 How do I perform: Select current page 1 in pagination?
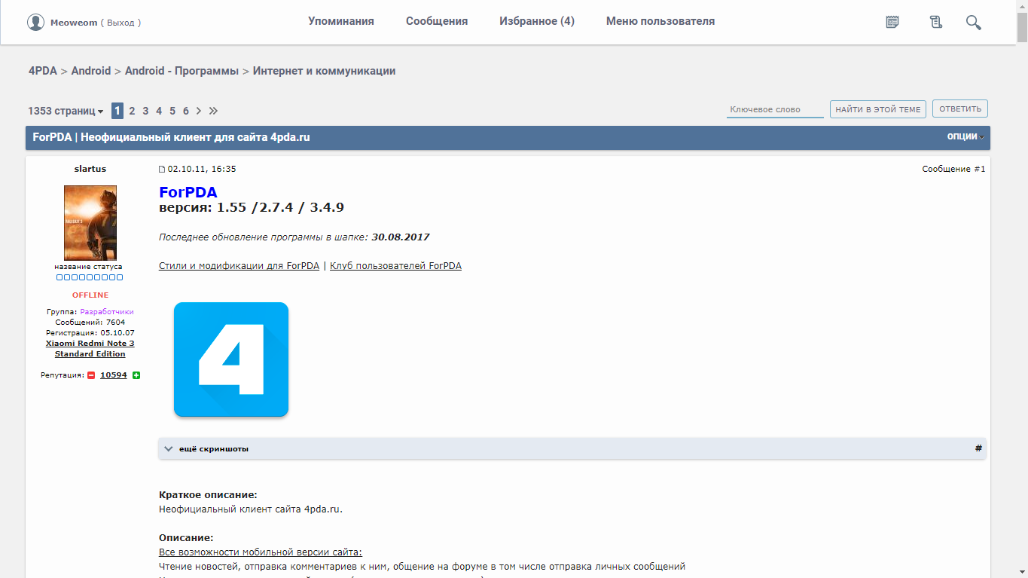pyautogui.click(x=117, y=111)
